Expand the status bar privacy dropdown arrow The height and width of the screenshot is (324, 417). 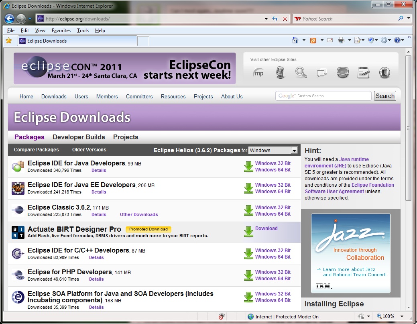(x=368, y=316)
